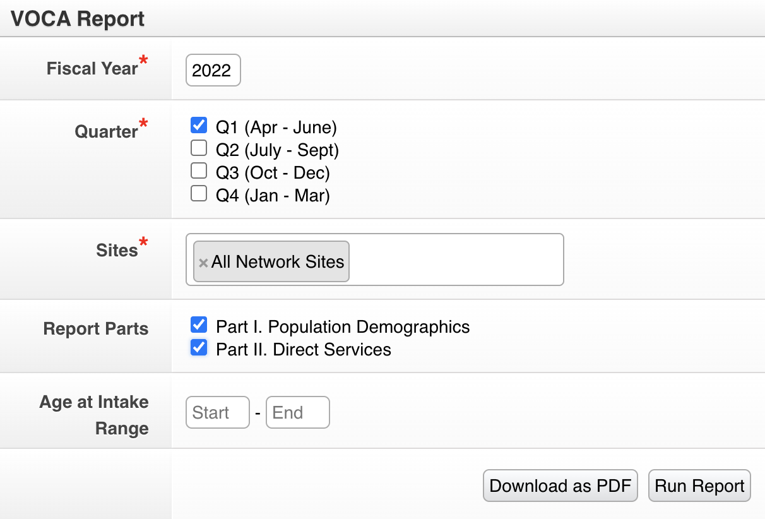The height and width of the screenshot is (519, 765).
Task: Click the Age at Intake Range label
Action: coord(95,415)
